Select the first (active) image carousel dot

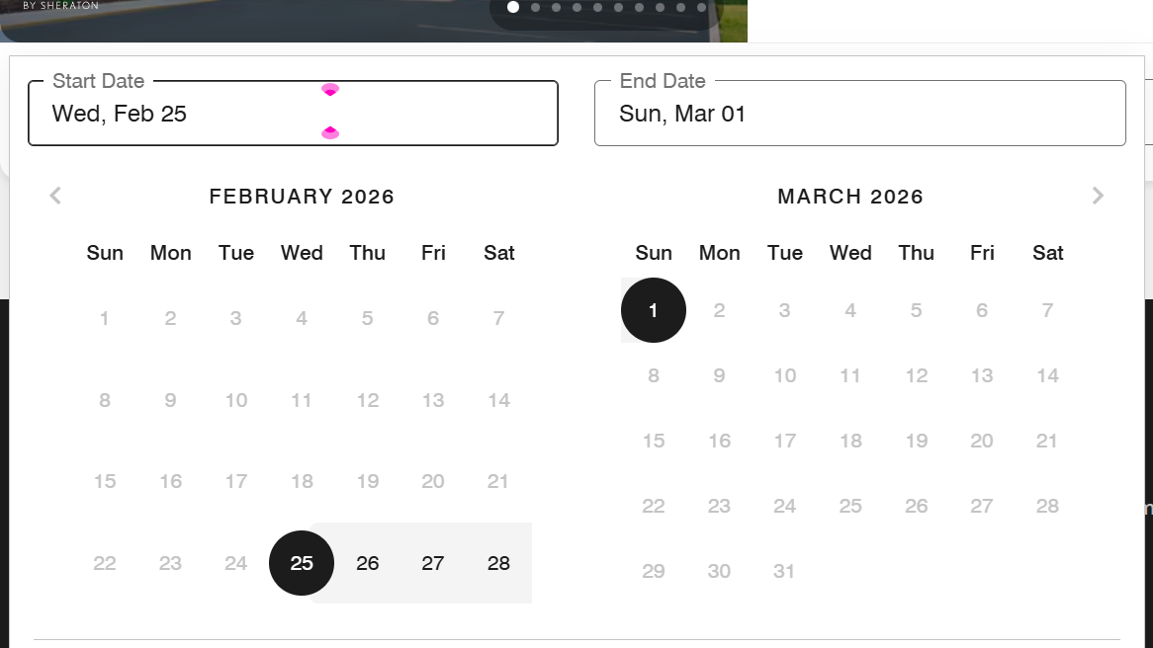[513, 7]
